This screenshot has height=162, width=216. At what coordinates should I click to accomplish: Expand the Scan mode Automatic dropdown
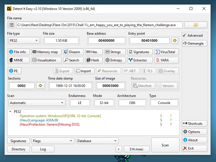coord(37,103)
